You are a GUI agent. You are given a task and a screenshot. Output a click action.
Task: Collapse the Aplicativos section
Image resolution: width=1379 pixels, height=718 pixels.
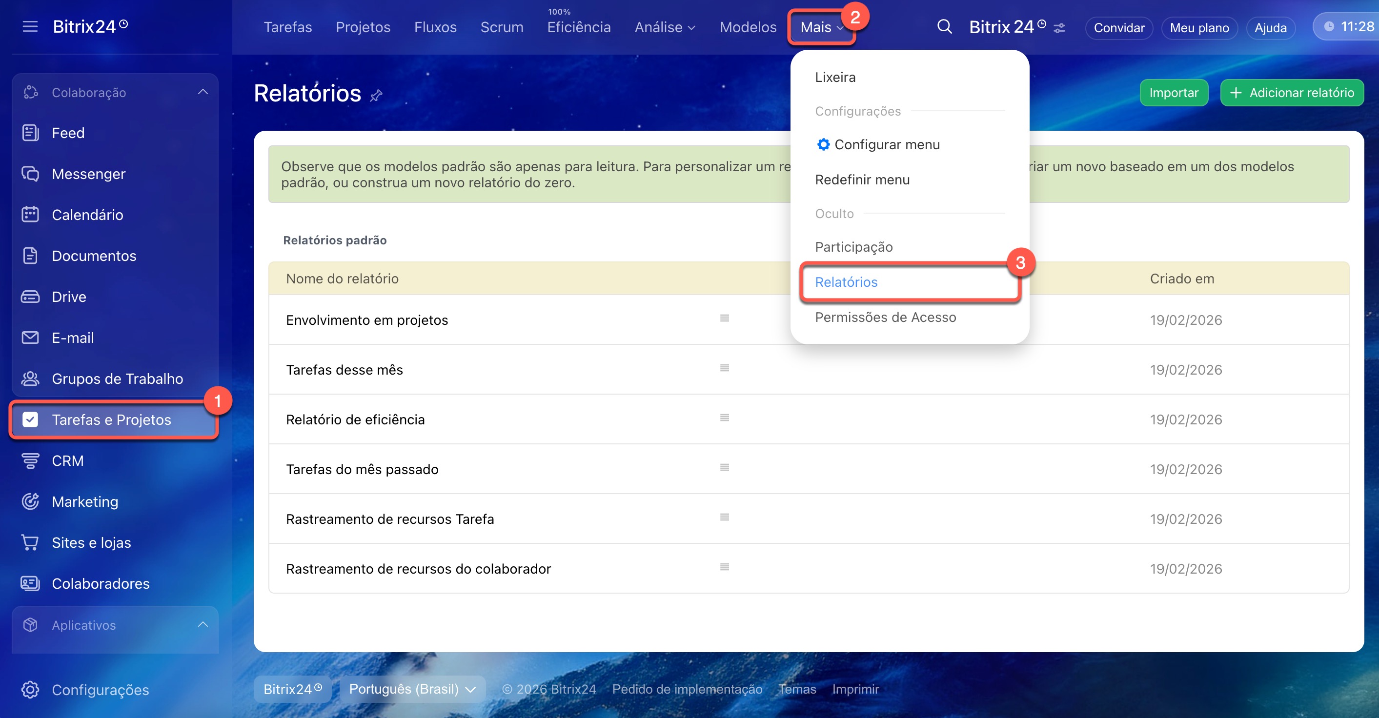pyautogui.click(x=203, y=624)
